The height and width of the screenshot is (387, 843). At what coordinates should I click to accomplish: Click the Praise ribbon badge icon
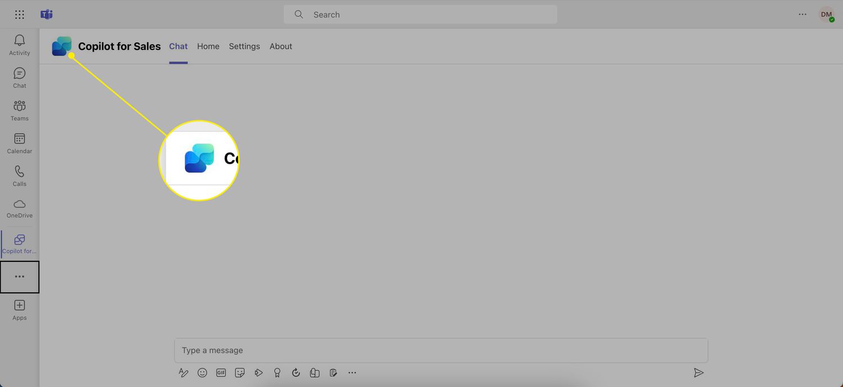tap(277, 372)
